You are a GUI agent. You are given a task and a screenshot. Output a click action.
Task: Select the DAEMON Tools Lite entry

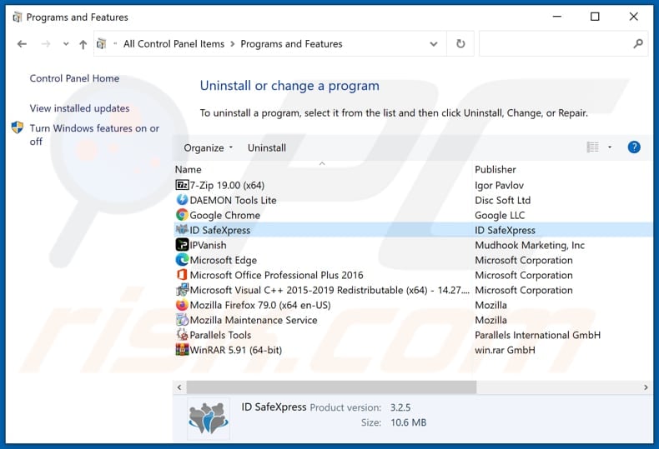(x=233, y=200)
